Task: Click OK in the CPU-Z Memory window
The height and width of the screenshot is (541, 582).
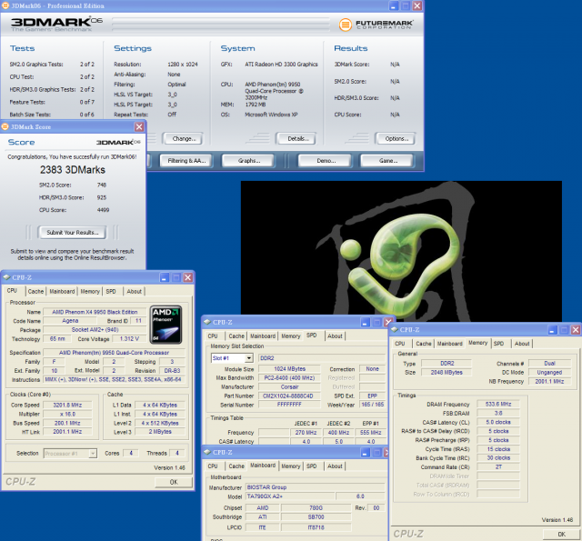Action: click(561, 534)
